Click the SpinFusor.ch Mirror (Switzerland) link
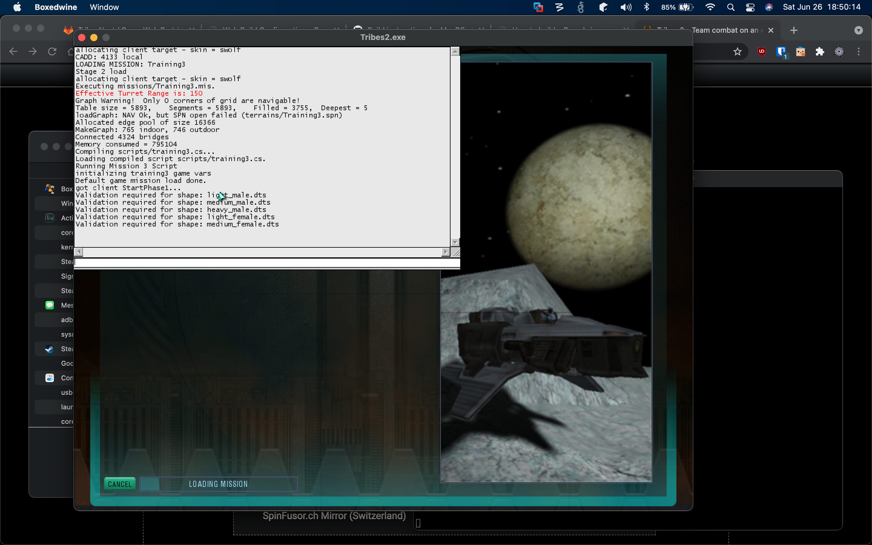 tap(334, 516)
